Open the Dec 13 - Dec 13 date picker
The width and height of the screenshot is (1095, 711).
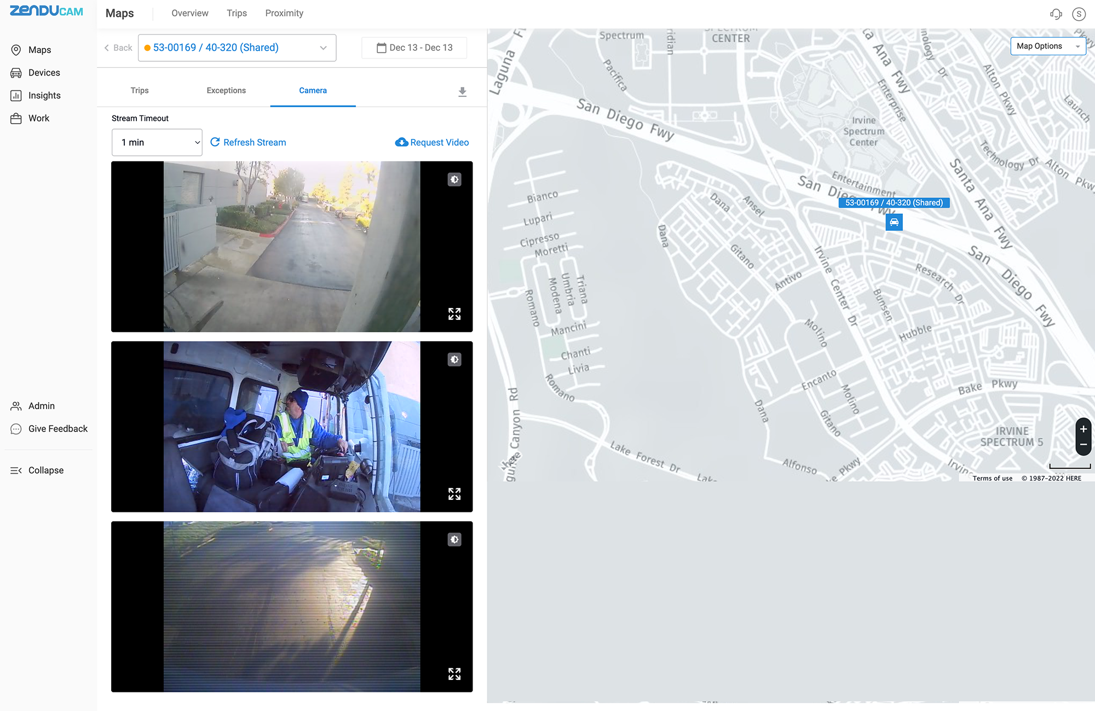pos(414,48)
